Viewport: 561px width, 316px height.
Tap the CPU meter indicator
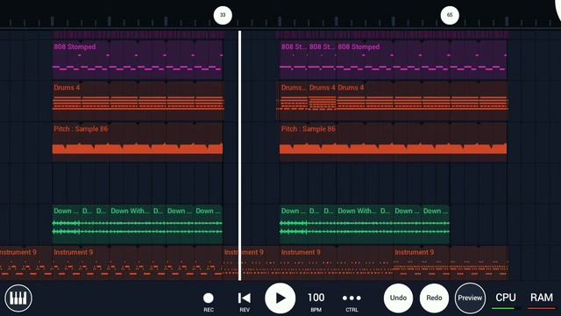(506, 299)
